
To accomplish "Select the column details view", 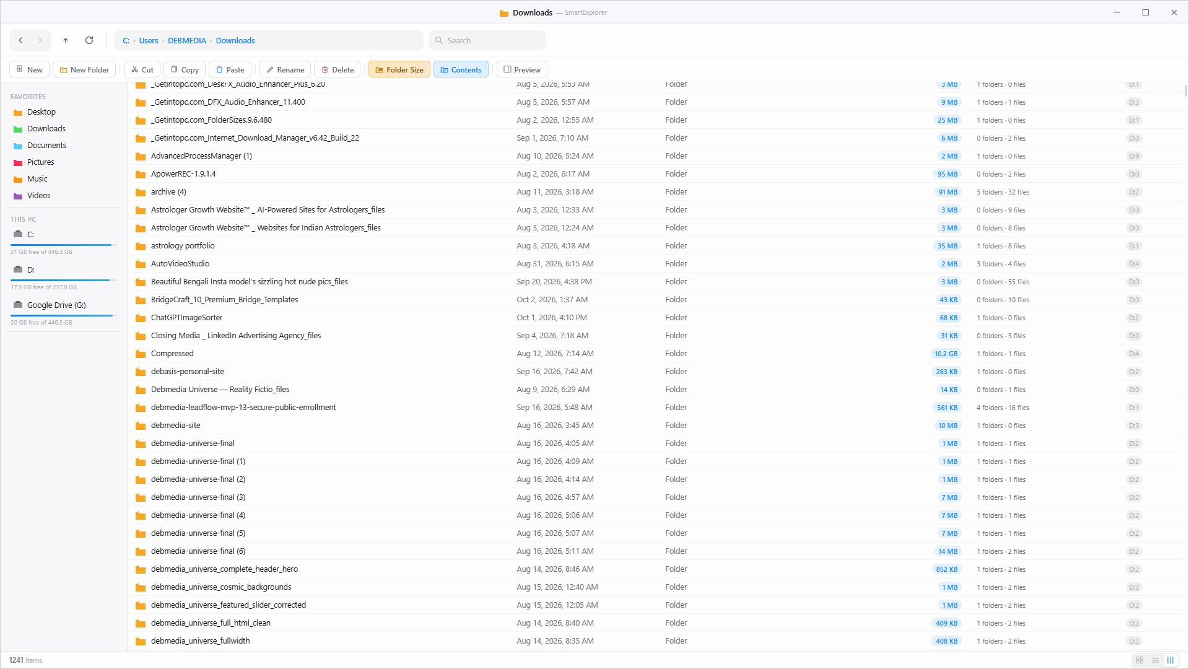I will pyautogui.click(x=1170, y=660).
